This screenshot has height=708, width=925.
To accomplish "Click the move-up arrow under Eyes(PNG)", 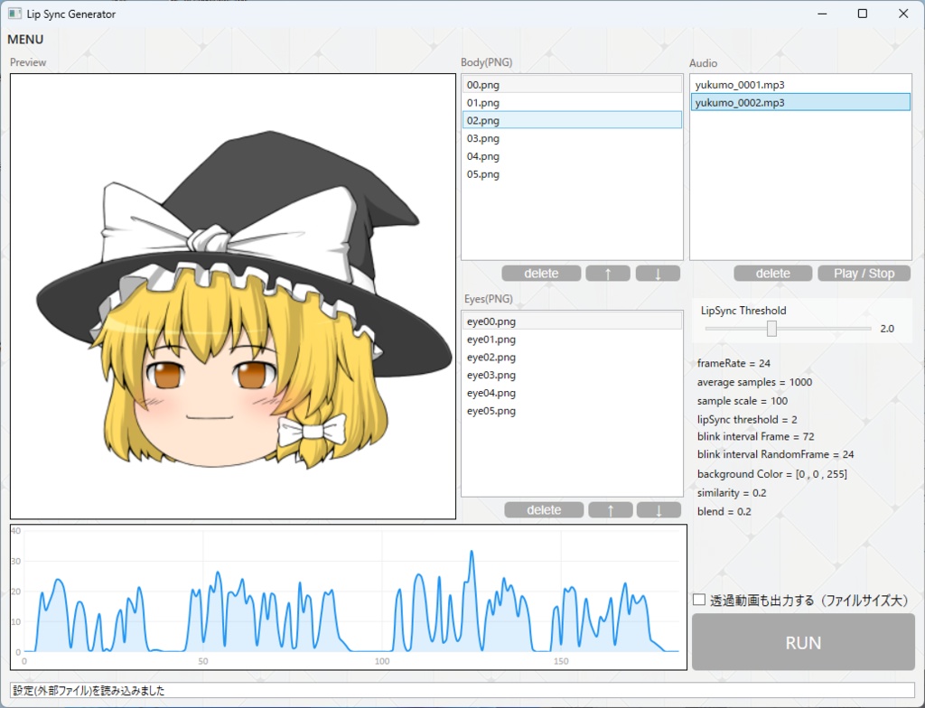I will [x=611, y=509].
